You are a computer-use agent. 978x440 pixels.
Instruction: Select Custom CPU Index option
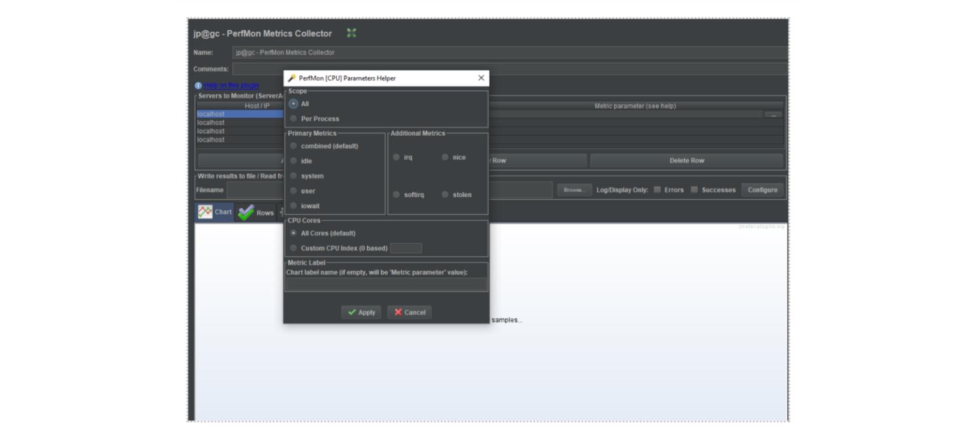294,248
